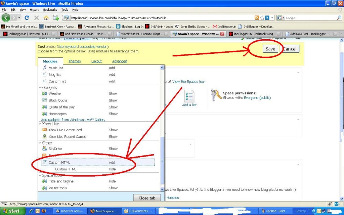
Task: Click the modules list scrollbar thumb
Action: pos(162,161)
